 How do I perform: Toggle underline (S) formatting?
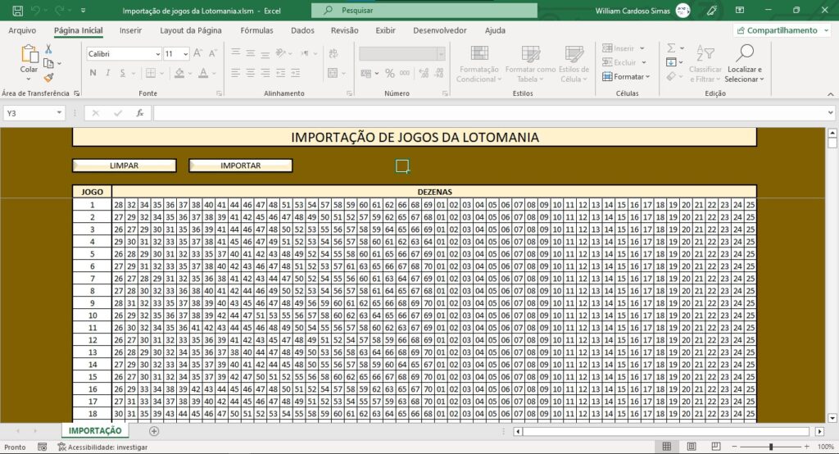click(x=123, y=73)
